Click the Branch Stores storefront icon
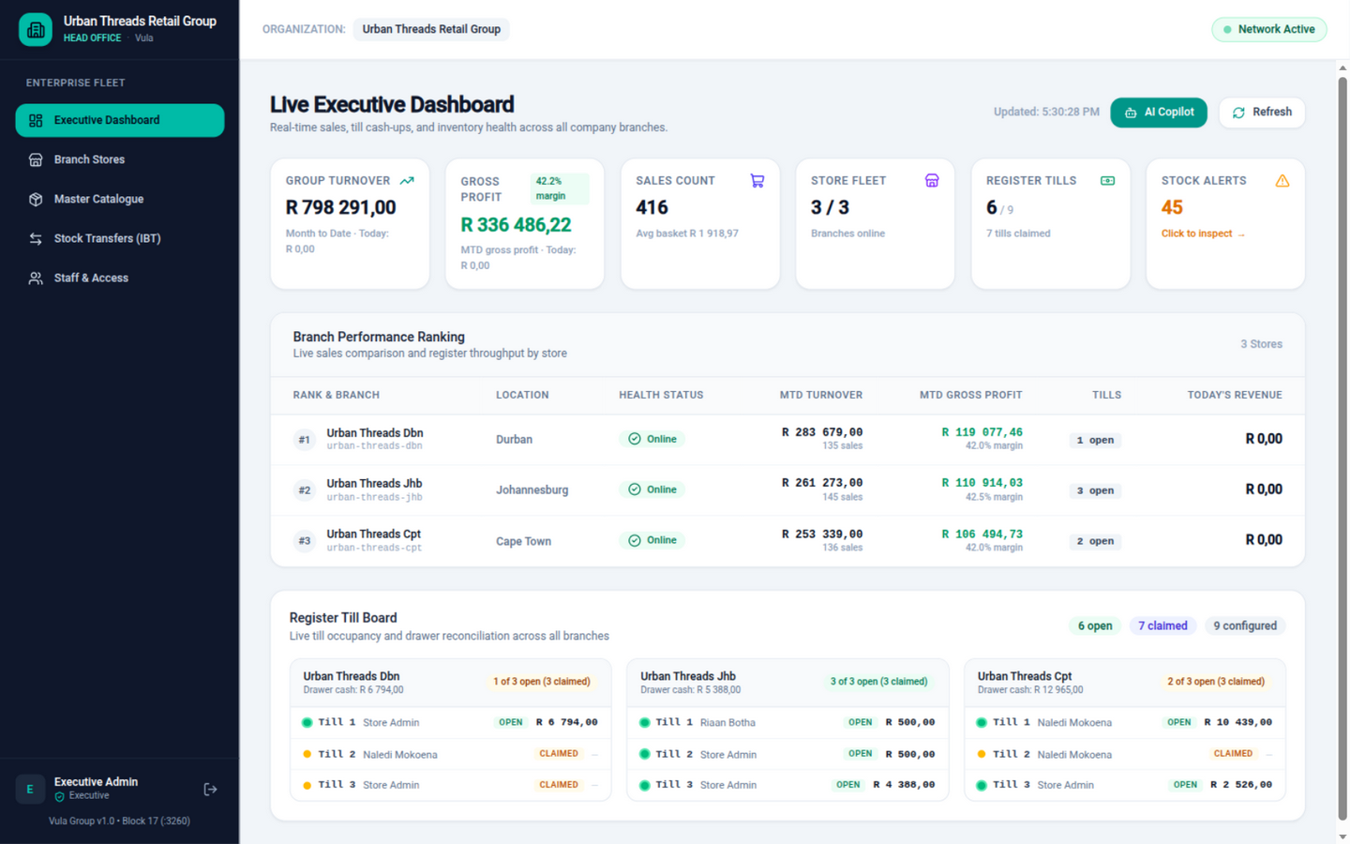Image resolution: width=1350 pixels, height=844 pixels. [36, 159]
